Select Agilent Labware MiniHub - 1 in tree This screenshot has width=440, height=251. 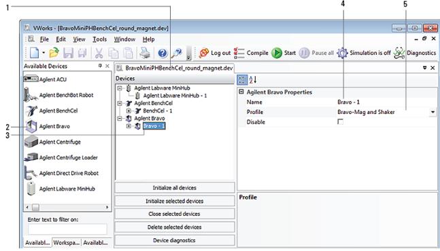tap(175, 96)
